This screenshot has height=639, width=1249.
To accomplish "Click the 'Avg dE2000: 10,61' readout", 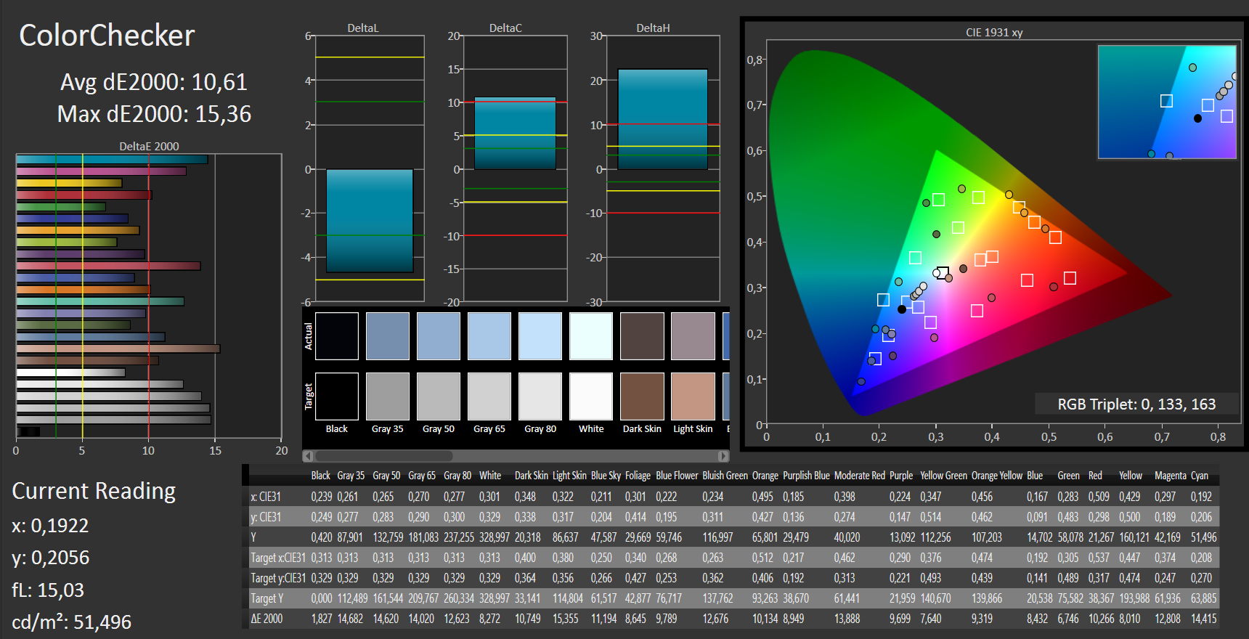I will click(x=154, y=82).
